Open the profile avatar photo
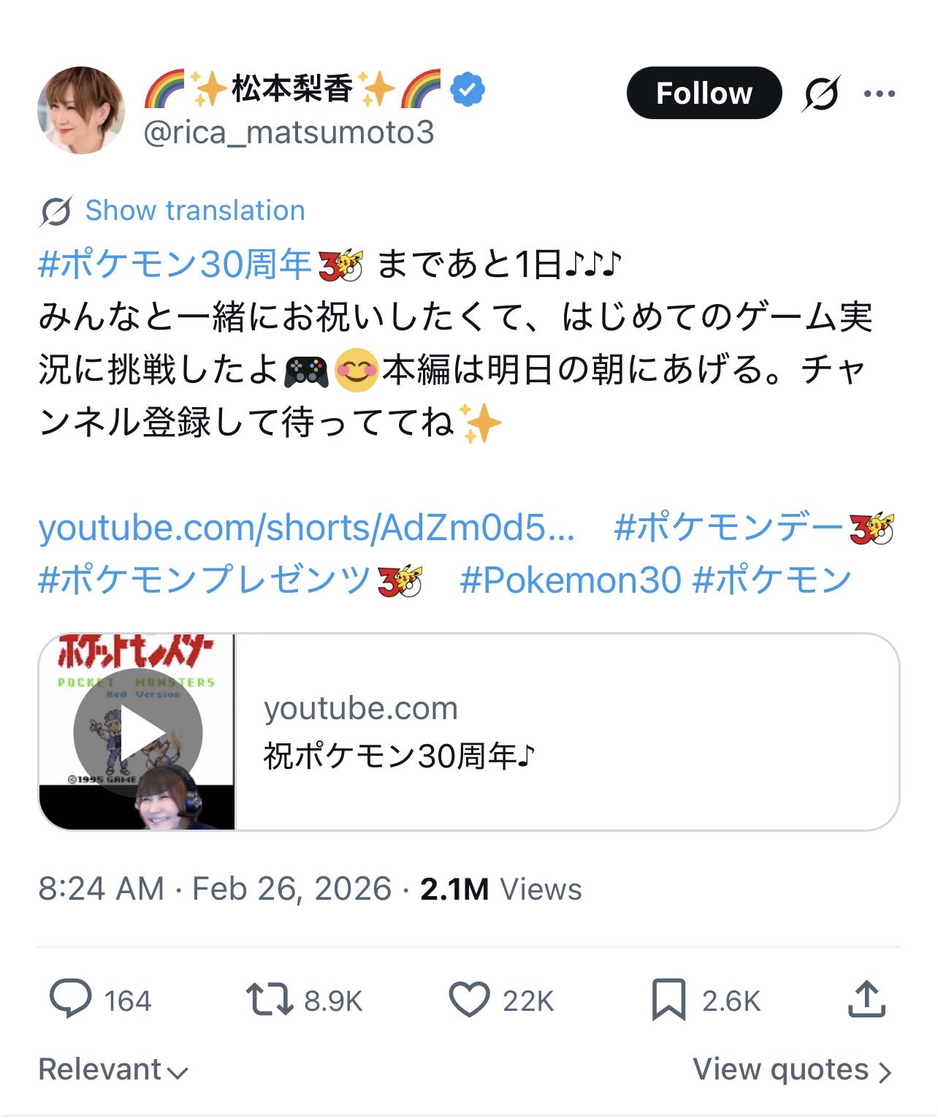This screenshot has width=938, height=1119. point(81,110)
